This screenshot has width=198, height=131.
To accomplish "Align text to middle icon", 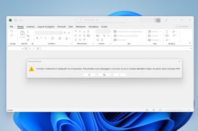I will point(80,31).
